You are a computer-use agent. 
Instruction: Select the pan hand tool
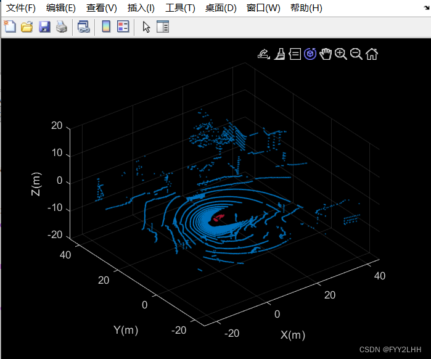pos(326,54)
